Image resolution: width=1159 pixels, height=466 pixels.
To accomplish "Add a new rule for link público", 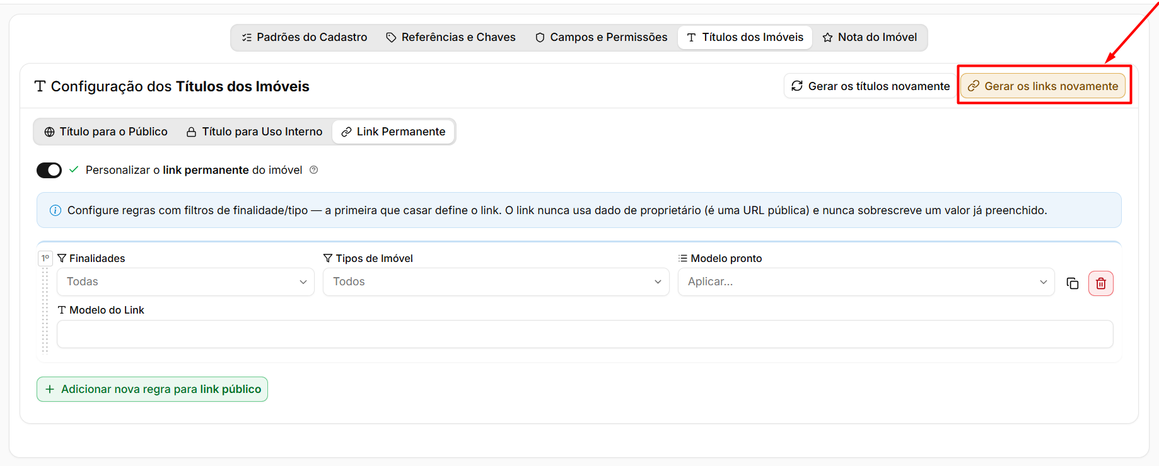I will click(152, 389).
